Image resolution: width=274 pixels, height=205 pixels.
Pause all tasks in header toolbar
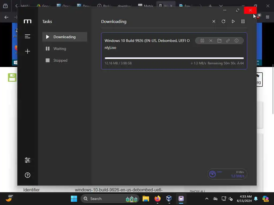pyautogui.click(x=243, y=21)
